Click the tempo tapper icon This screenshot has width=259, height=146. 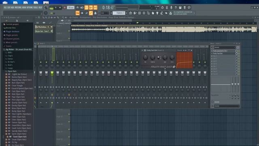(162, 13)
